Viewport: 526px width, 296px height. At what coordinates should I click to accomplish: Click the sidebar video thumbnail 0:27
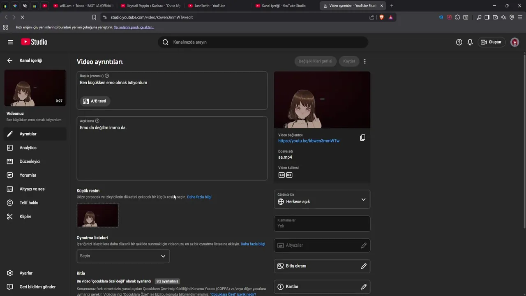pos(35,88)
